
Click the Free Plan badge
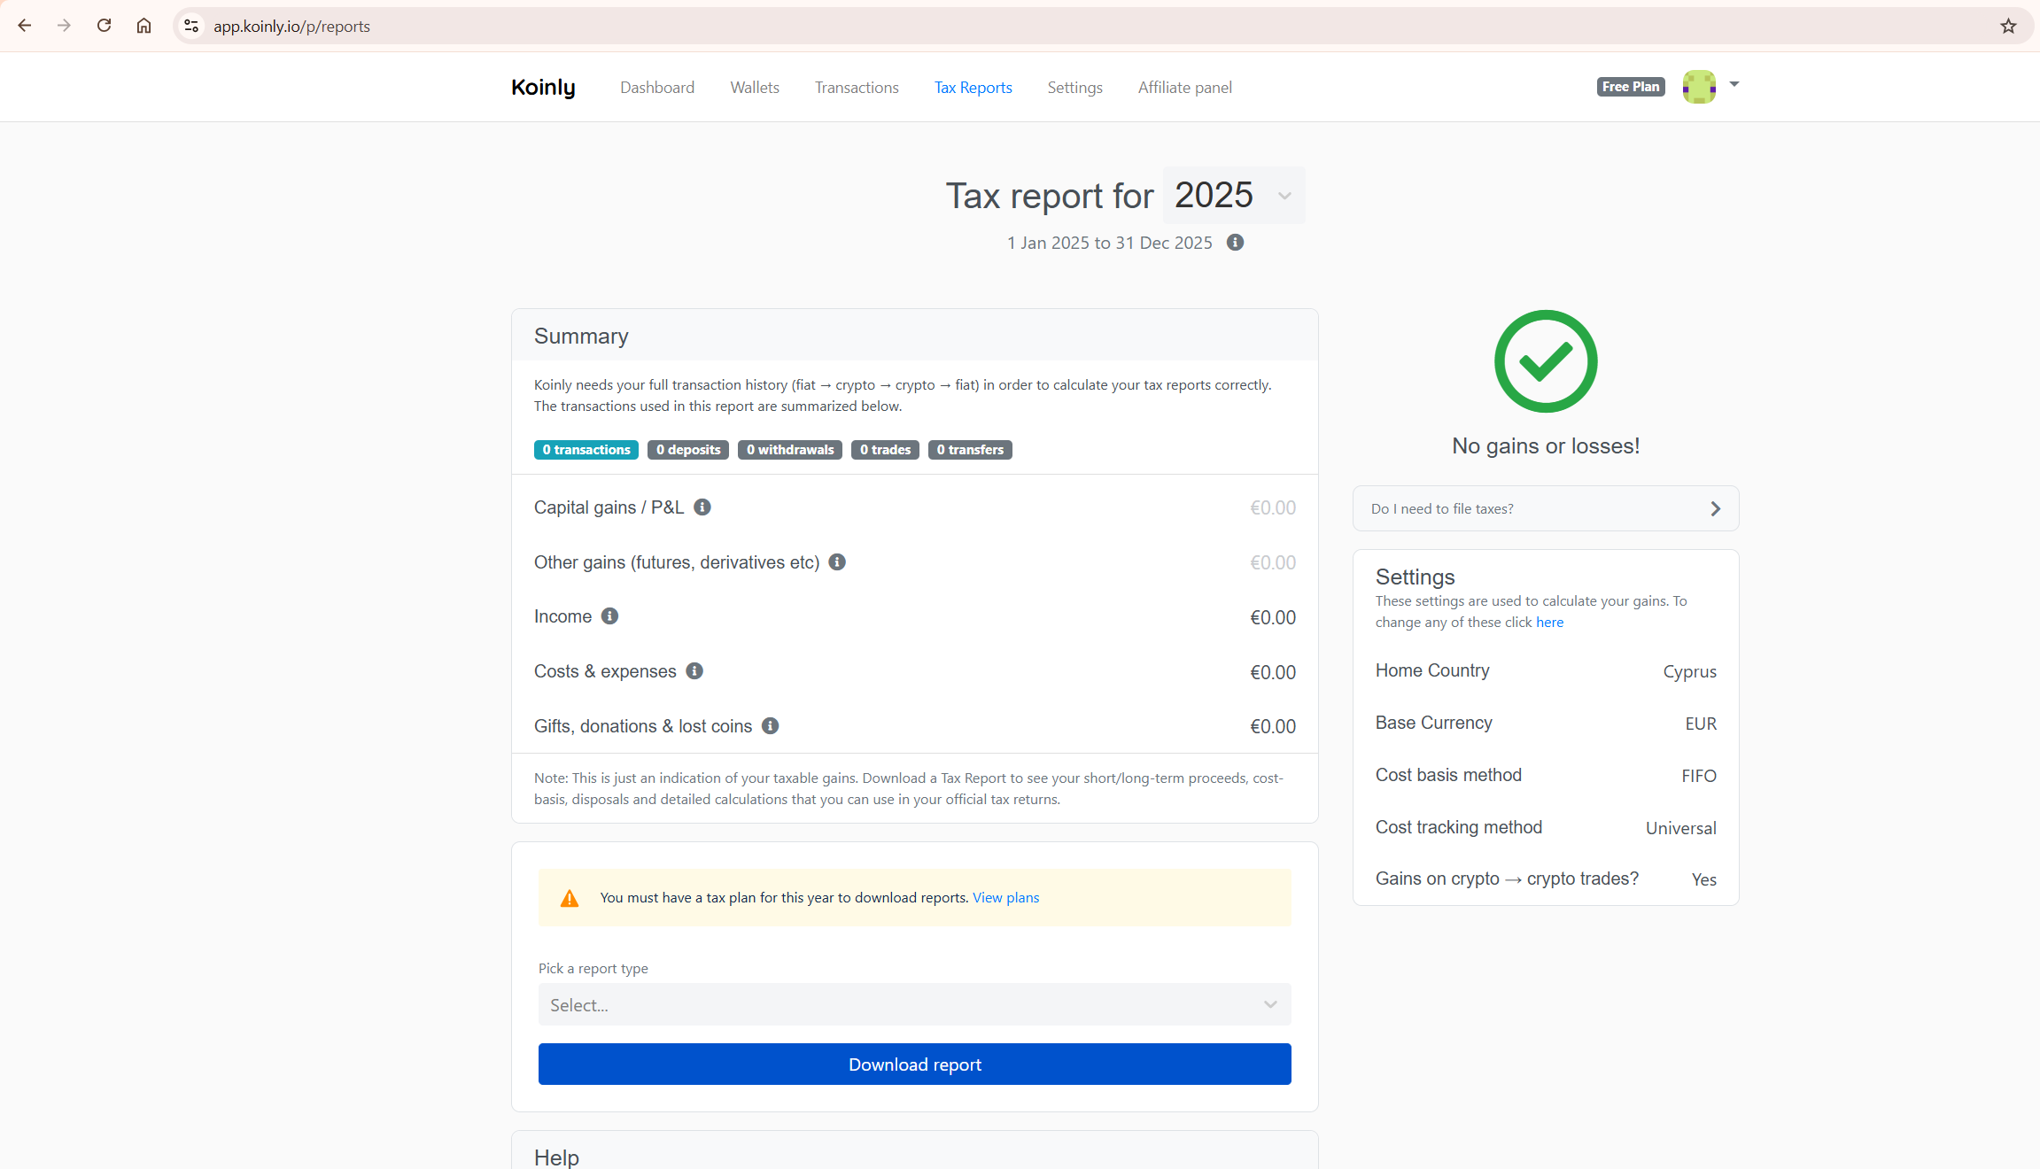click(1630, 86)
